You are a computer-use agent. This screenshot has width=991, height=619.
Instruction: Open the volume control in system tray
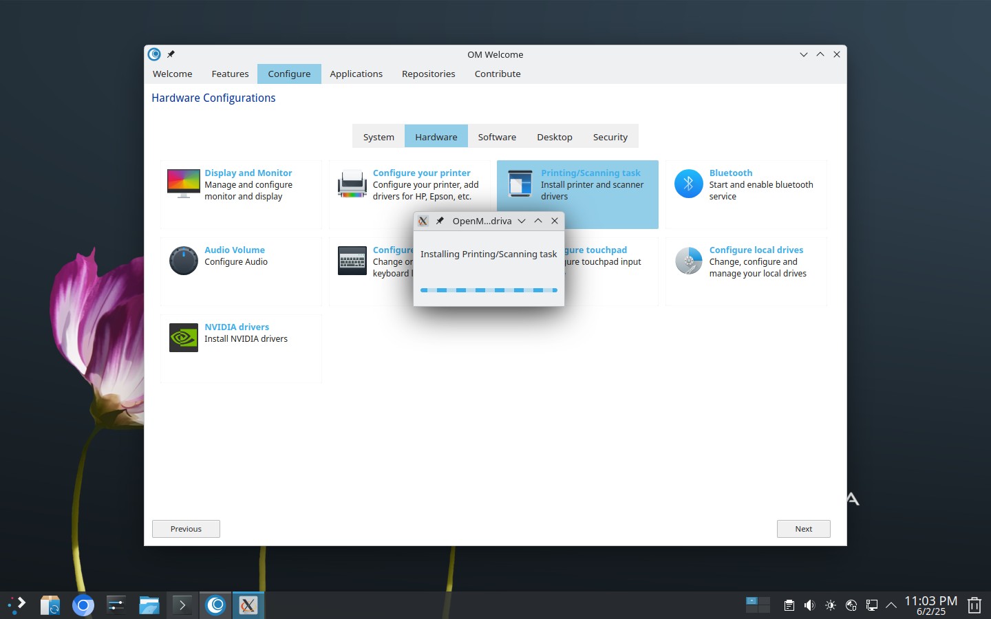(x=809, y=605)
